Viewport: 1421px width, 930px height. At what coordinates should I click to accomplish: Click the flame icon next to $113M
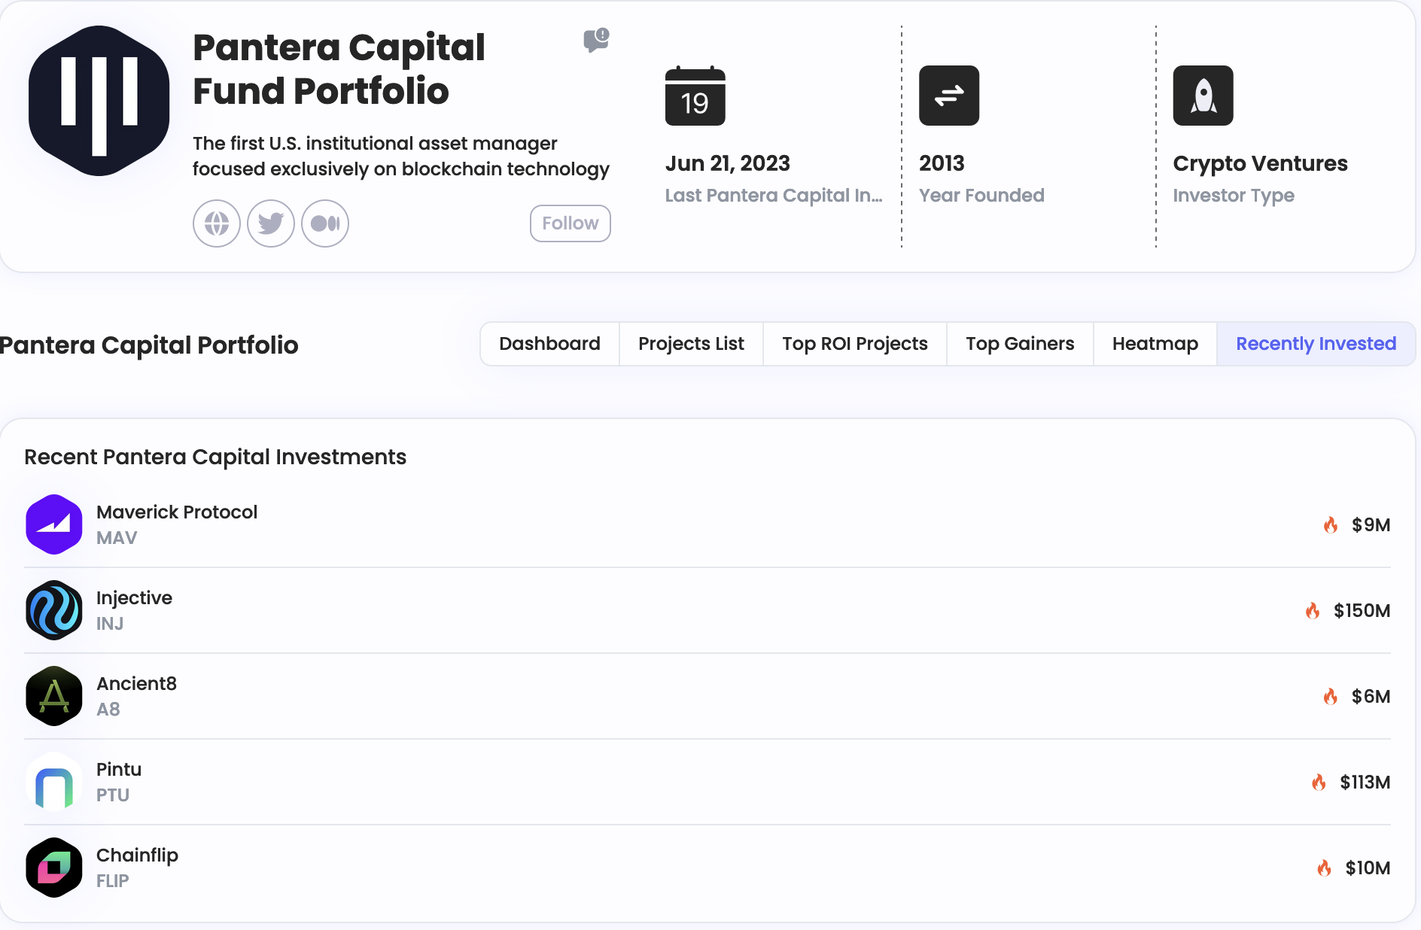[1319, 782]
